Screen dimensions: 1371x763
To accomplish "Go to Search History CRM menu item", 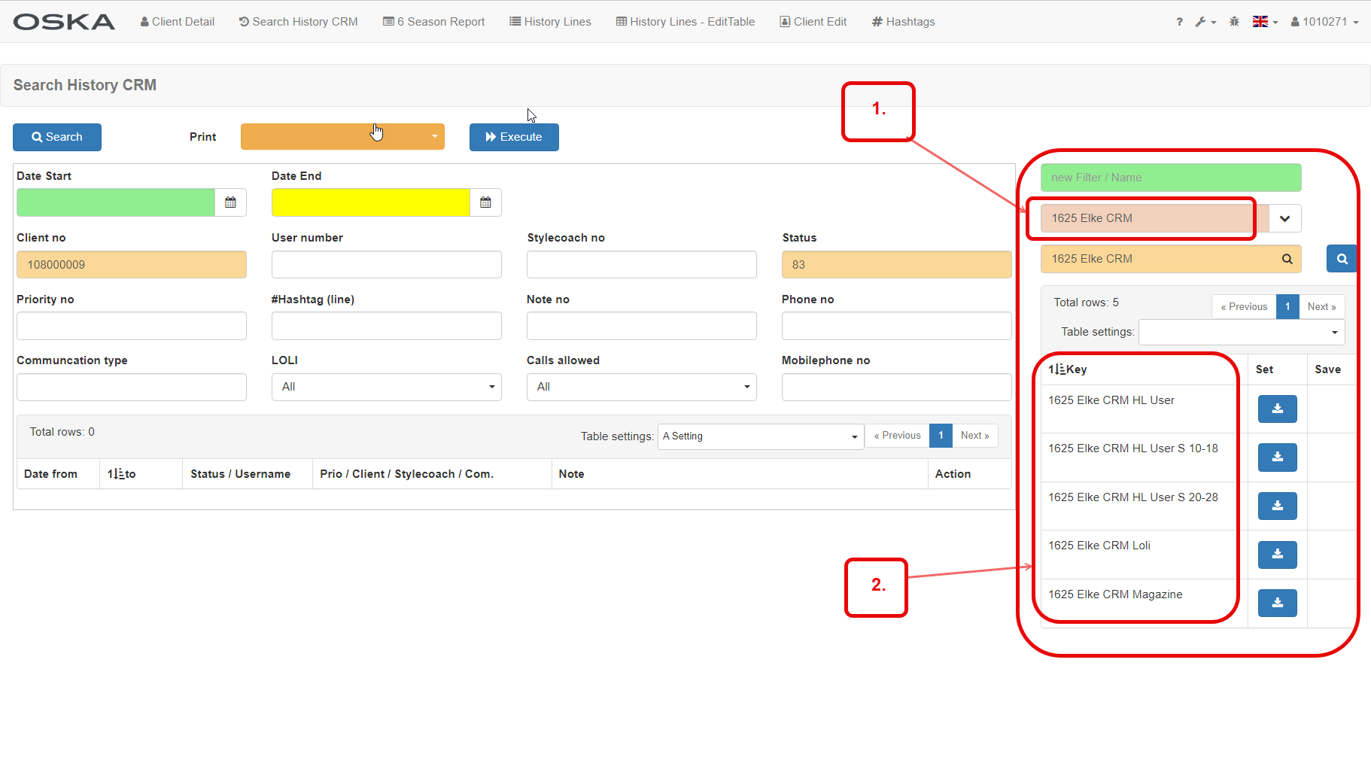I will pos(298,22).
